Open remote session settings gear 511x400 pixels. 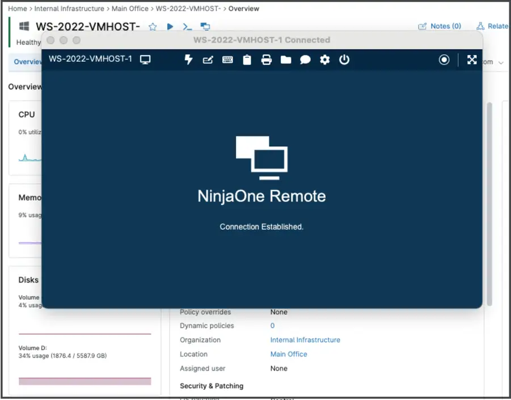[324, 60]
